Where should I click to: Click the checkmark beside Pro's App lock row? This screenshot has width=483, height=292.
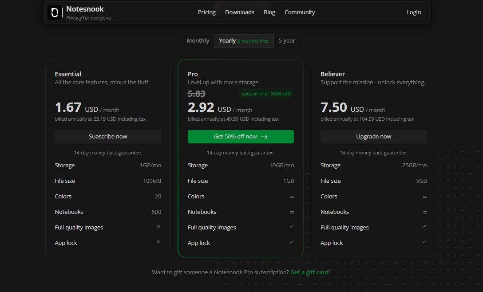292,242
